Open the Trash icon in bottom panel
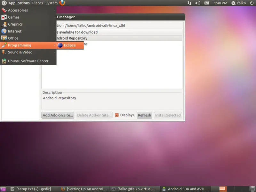256x192 pixels. coord(252,189)
